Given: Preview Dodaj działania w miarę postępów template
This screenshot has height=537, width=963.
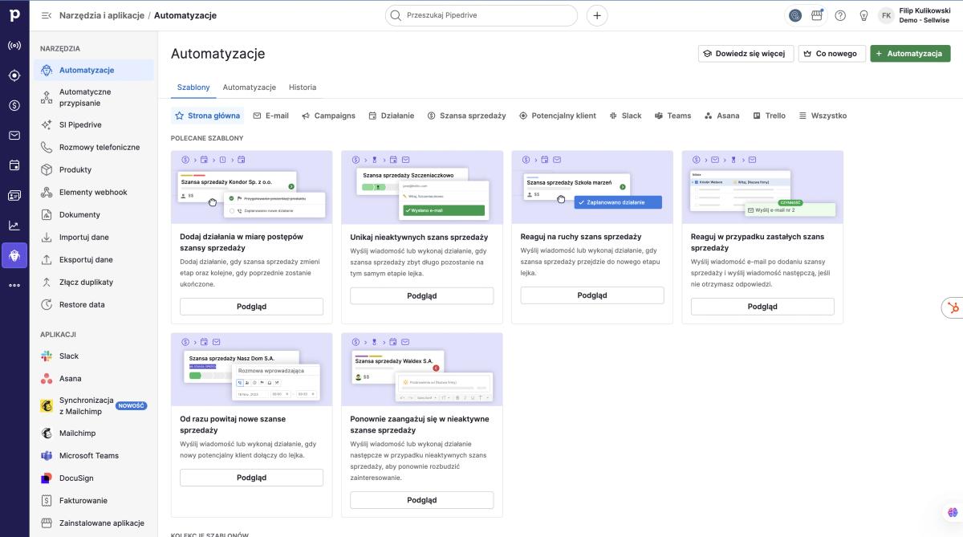Looking at the screenshot, I should coord(251,307).
